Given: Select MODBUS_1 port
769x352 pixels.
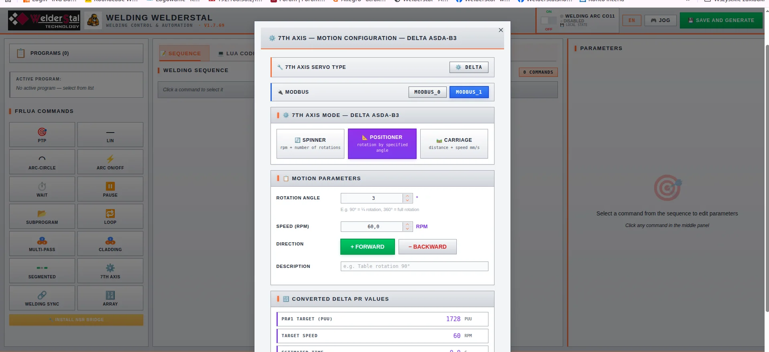Looking at the screenshot, I should [469, 92].
